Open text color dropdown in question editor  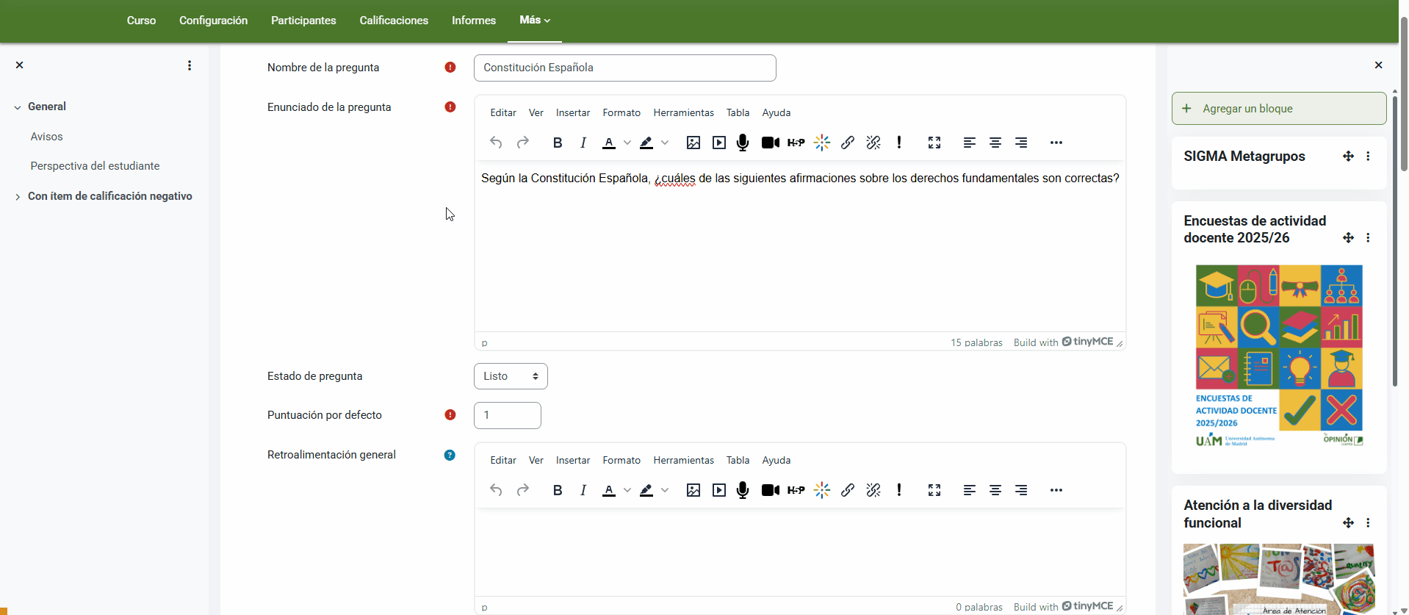click(627, 143)
